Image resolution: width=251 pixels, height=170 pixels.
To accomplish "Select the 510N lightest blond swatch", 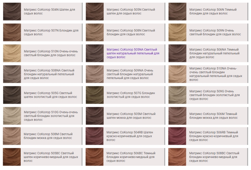I will point(12,53).
